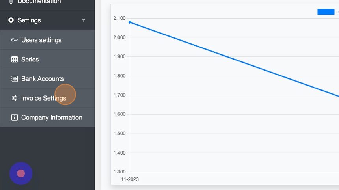This screenshot has width=339, height=190.
Task: Open the Bank Accounts section
Action: (43, 79)
